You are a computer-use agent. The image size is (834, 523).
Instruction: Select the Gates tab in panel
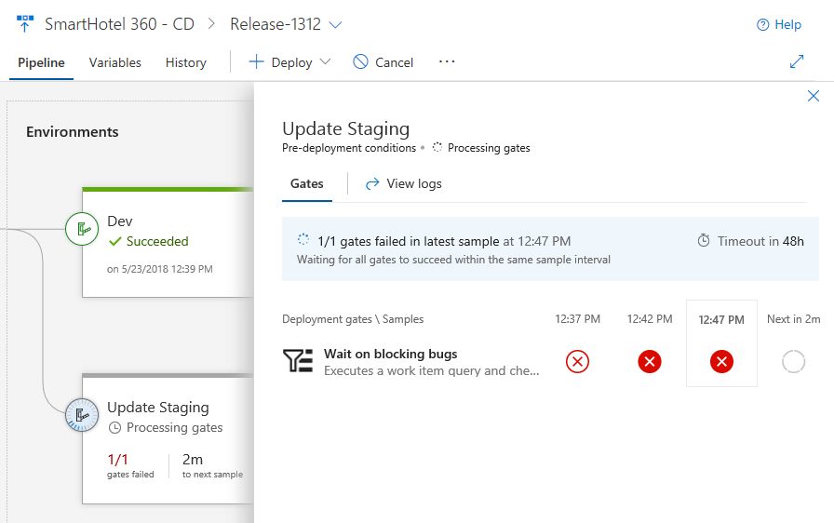pos(306,183)
